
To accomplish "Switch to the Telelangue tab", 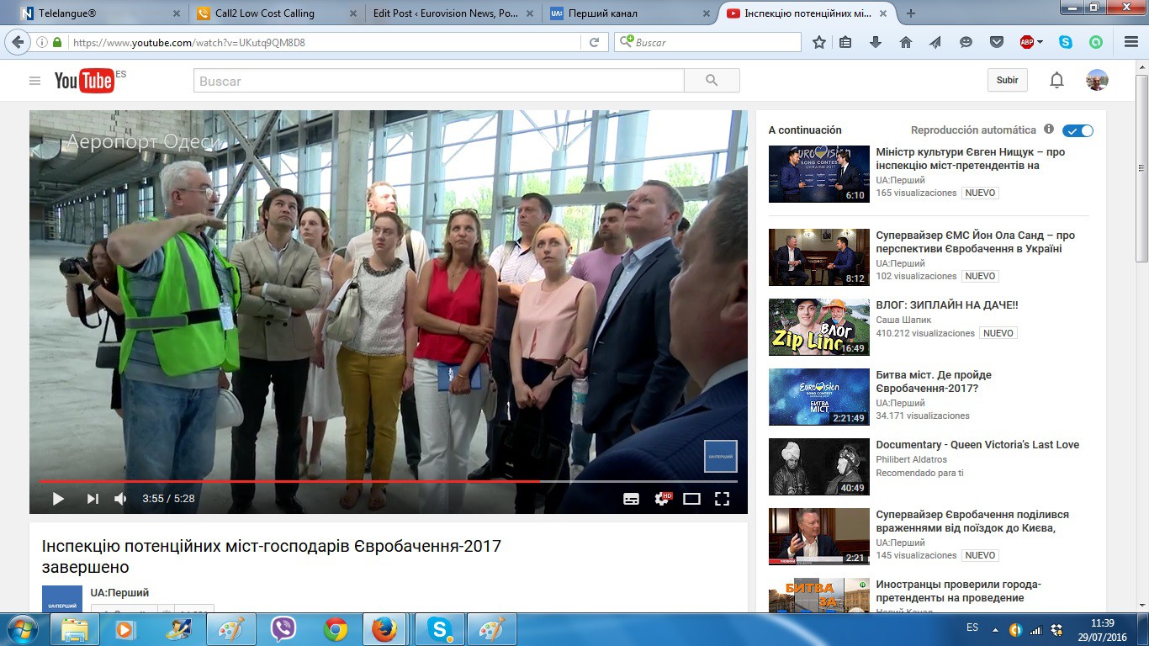I will pyautogui.click(x=101, y=13).
